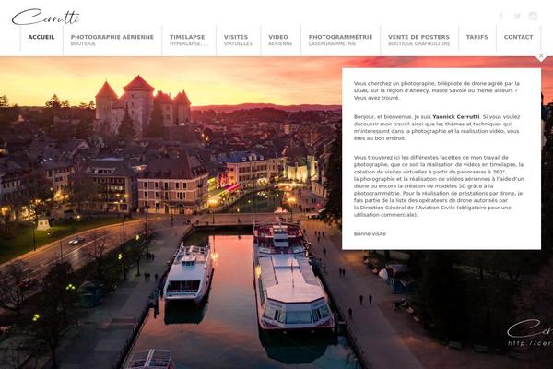Open Vente de Posters menu
Viewport: 553px width, 369px height.
coord(419,40)
